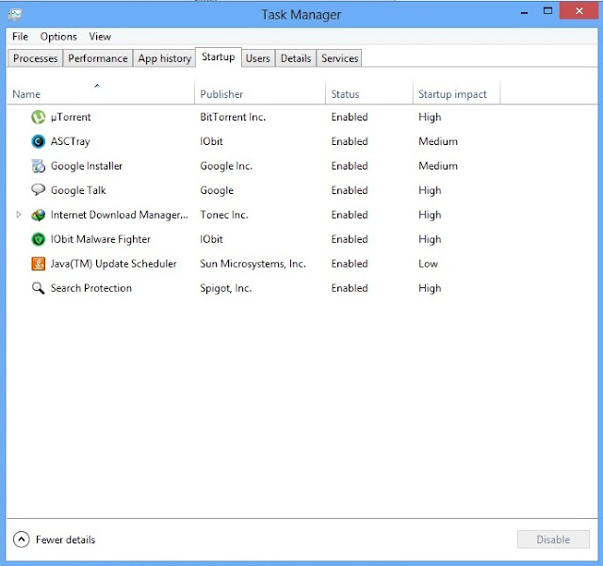Click Tonec Inc. publisher cell

(224, 215)
